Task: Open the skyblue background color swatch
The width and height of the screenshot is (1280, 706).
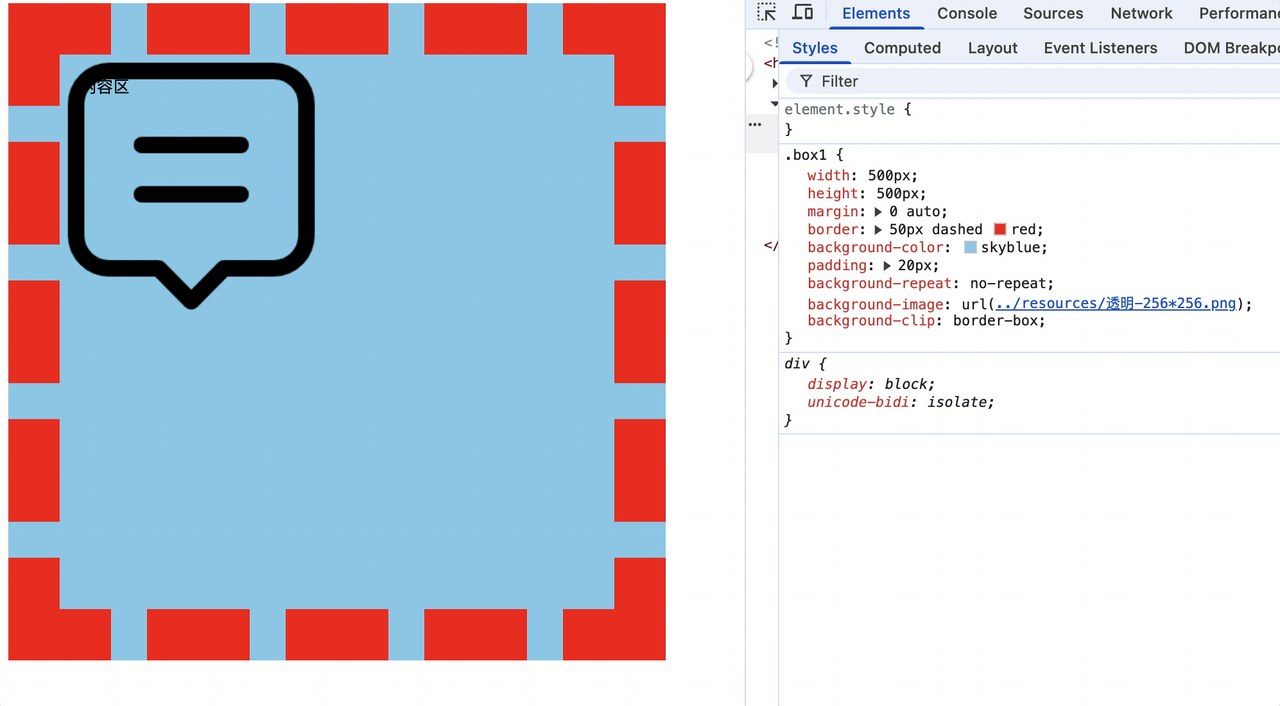Action: pyautogui.click(x=971, y=248)
